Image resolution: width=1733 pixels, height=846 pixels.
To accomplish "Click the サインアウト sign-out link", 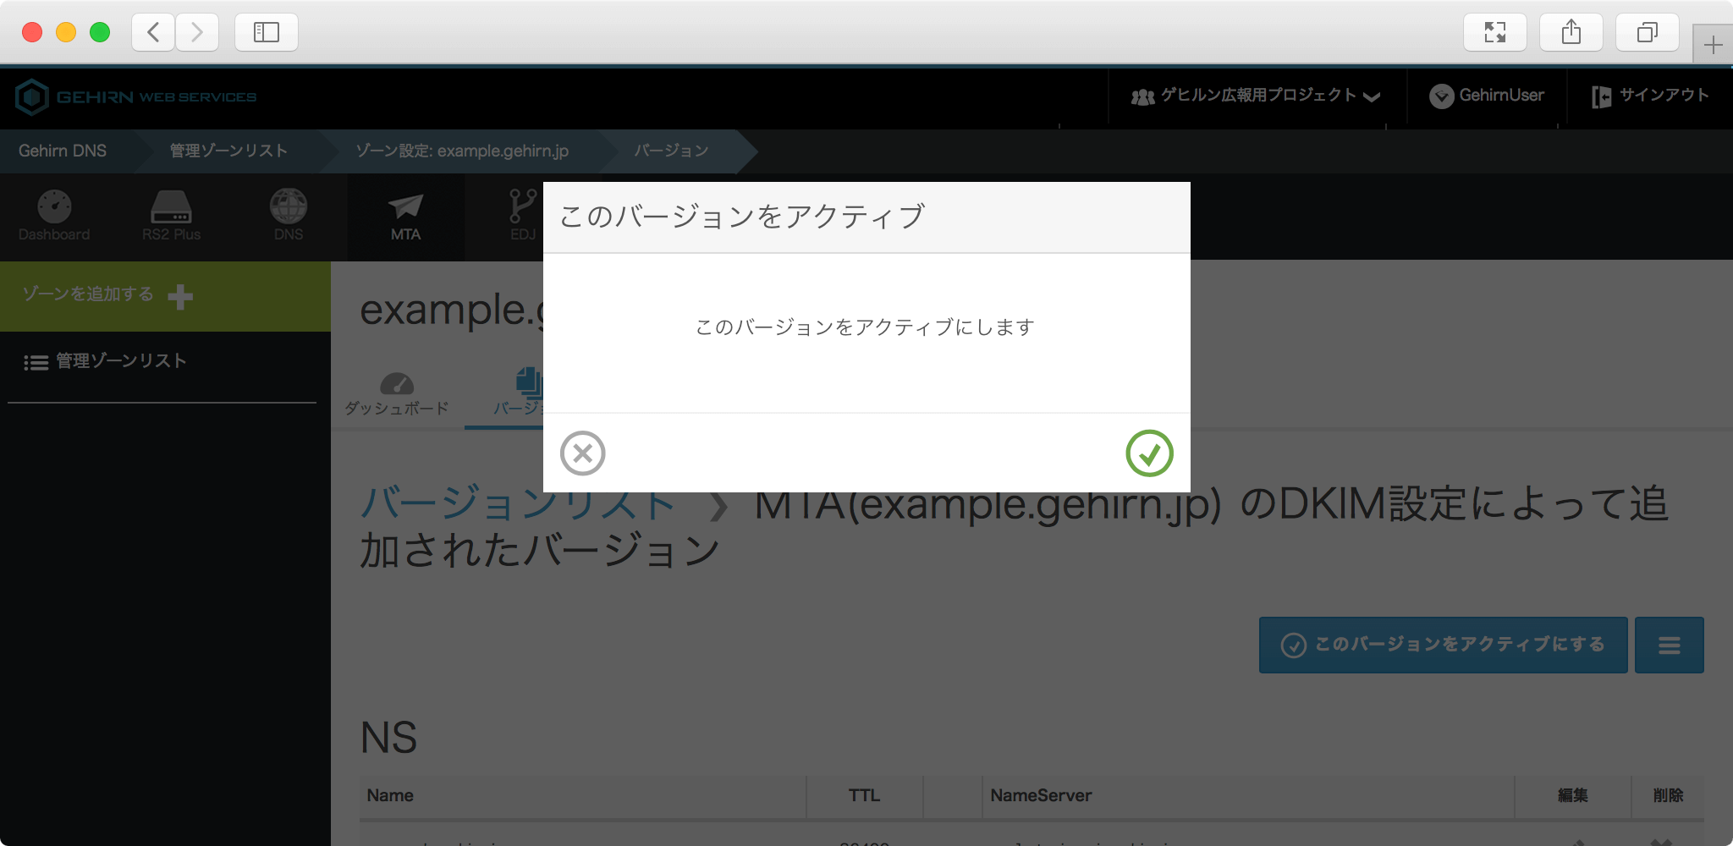I will [1650, 96].
